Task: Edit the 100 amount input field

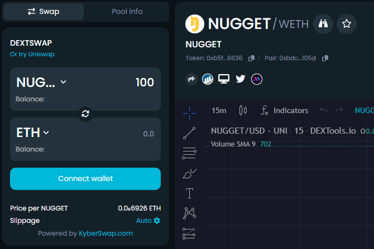Action: [145, 82]
